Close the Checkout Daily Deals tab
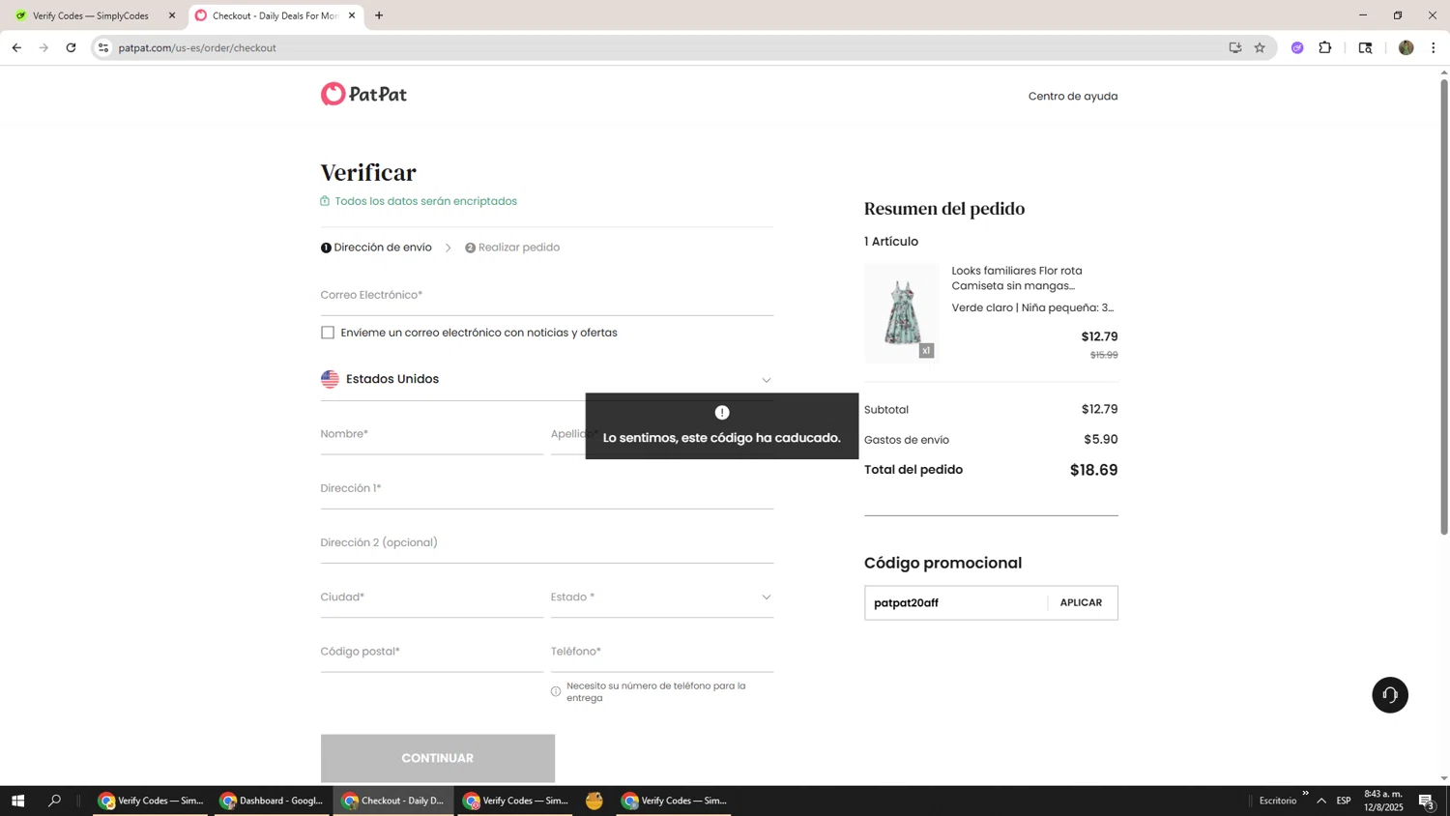 (352, 15)
